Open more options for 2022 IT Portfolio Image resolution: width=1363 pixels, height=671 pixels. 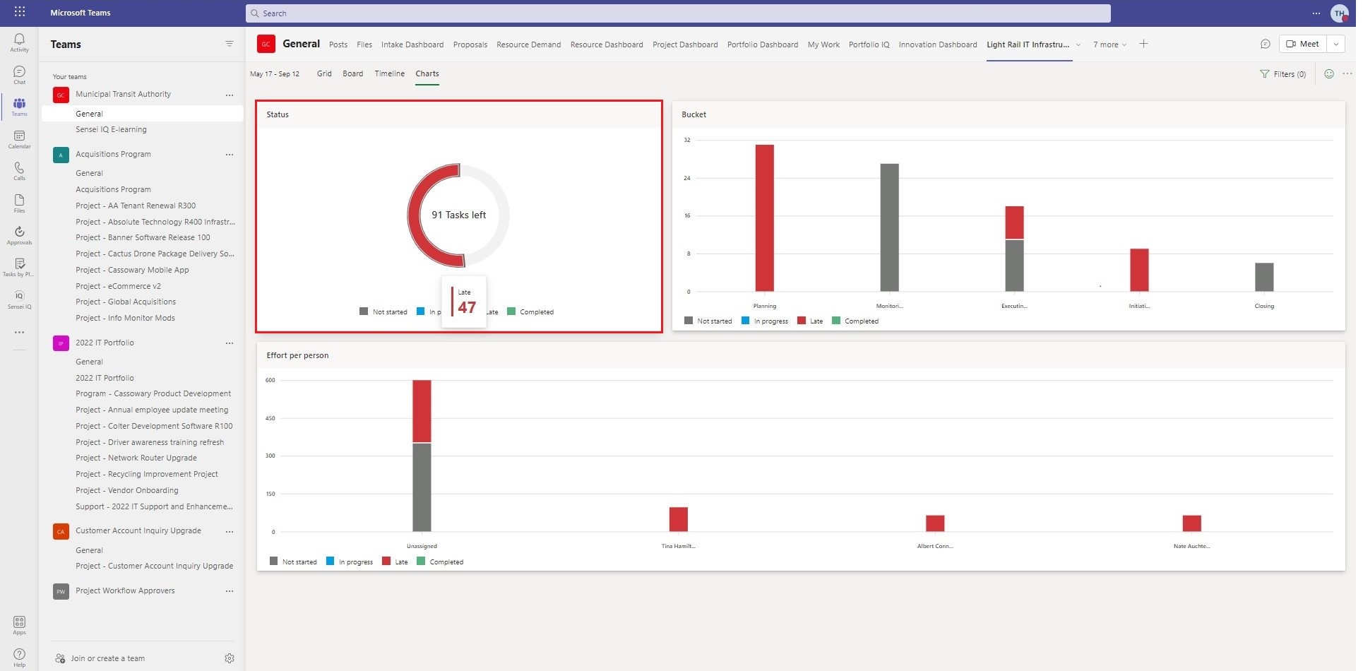click(230, 343)
